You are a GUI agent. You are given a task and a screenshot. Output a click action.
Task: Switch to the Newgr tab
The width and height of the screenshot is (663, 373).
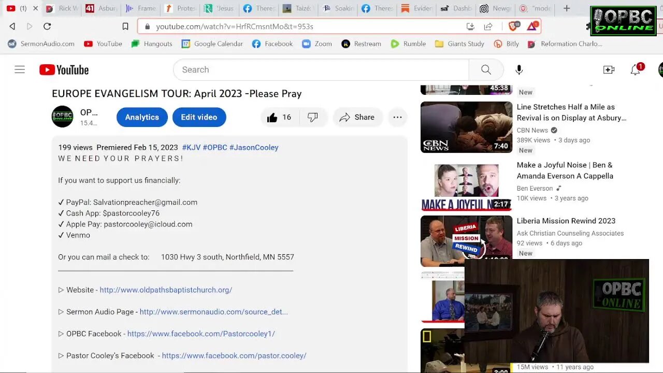coord(496,8)
